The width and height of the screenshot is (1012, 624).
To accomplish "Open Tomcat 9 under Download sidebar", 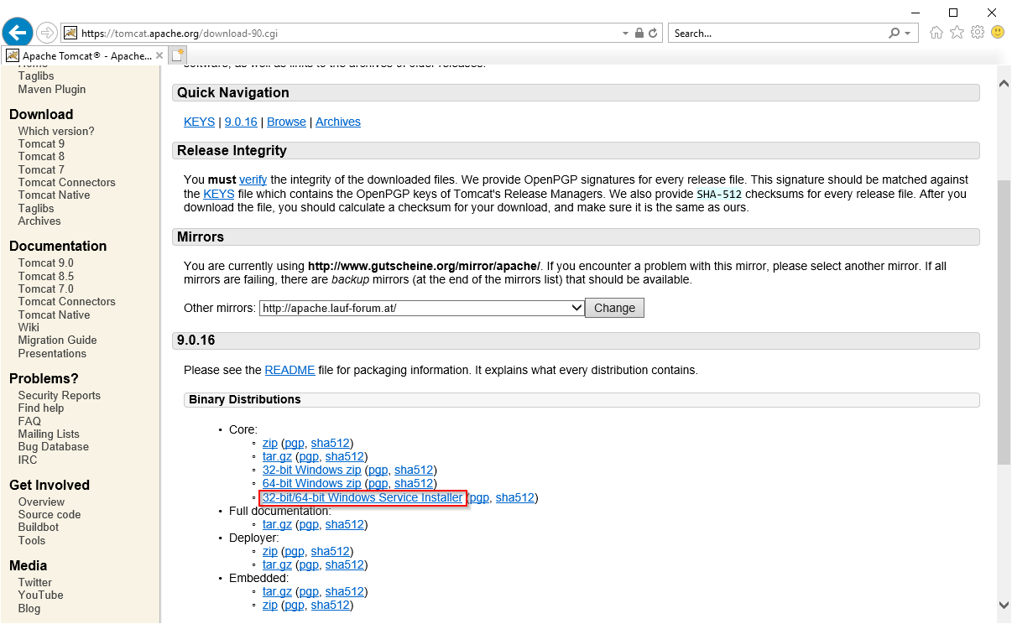I will tap(41, 143).
